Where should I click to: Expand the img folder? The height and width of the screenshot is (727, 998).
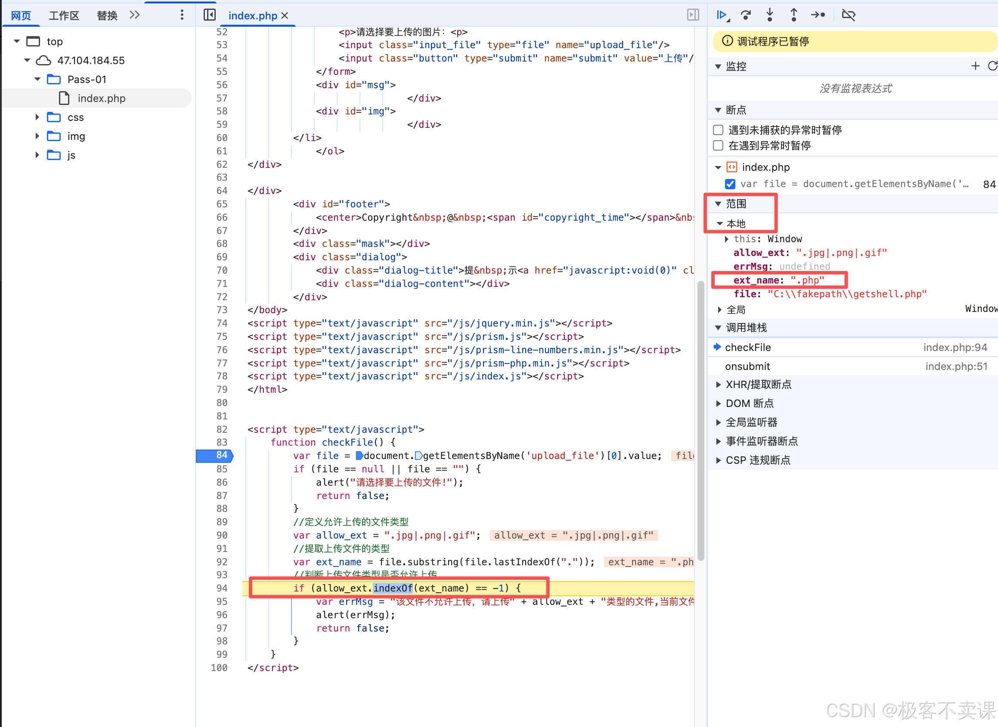click(37, 136)
